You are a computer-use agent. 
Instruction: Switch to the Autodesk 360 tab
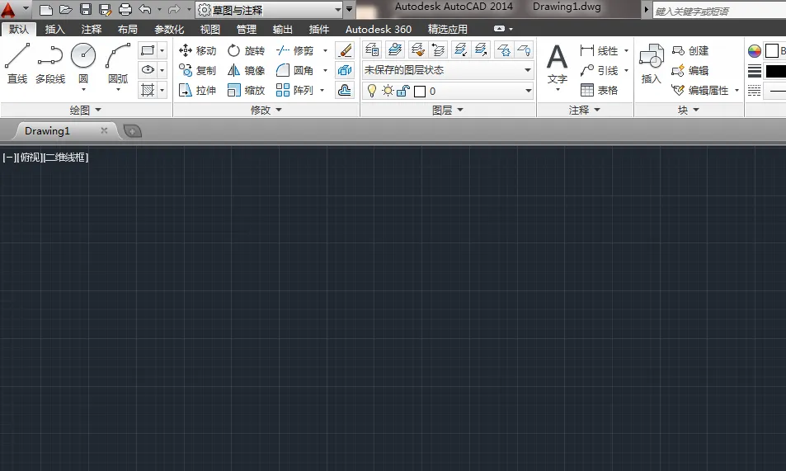pyautogui.click(x=379, y=30)
